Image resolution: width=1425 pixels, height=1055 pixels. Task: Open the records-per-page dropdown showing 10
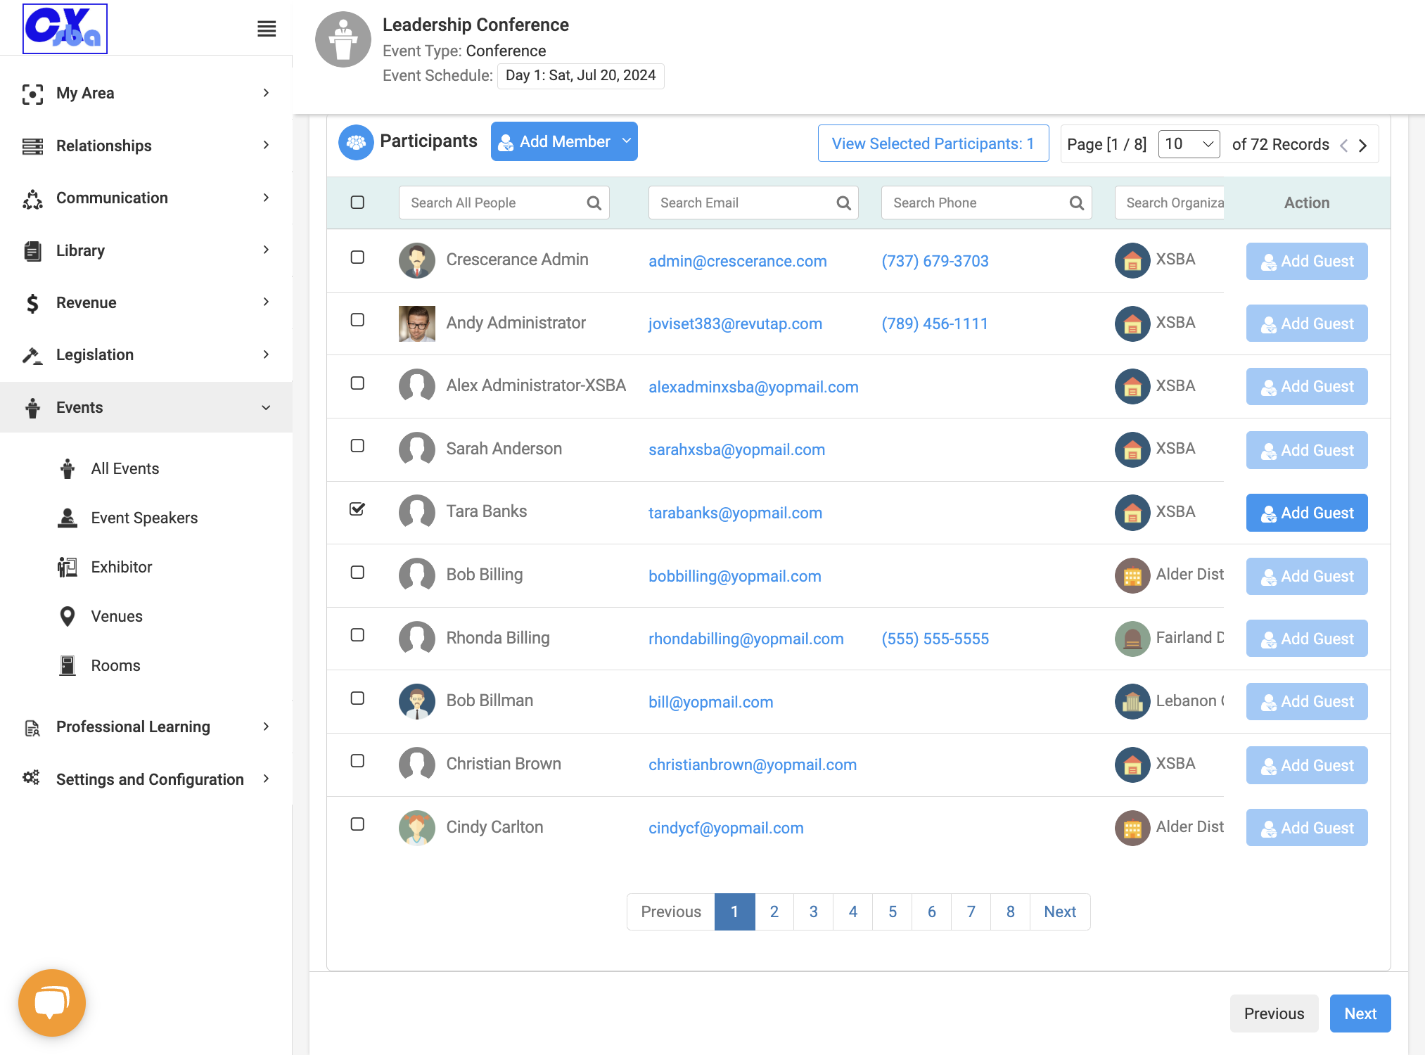point(1189,144)
